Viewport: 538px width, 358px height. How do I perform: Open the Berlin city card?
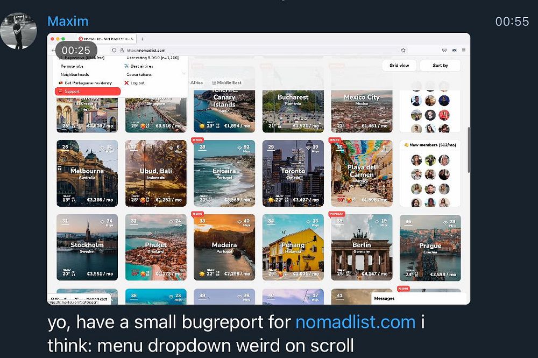(x=362, y=248)
